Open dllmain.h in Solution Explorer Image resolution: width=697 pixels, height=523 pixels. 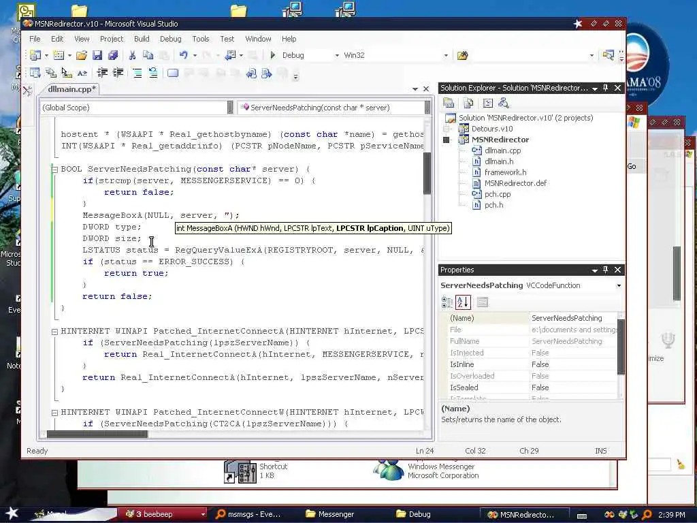coord(499,161)
